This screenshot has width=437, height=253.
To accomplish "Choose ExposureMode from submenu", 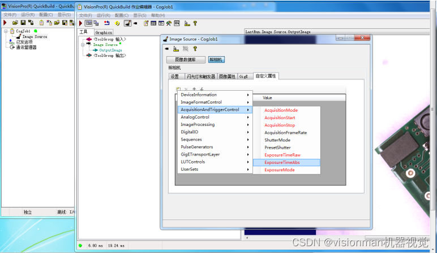I will 286,170.
